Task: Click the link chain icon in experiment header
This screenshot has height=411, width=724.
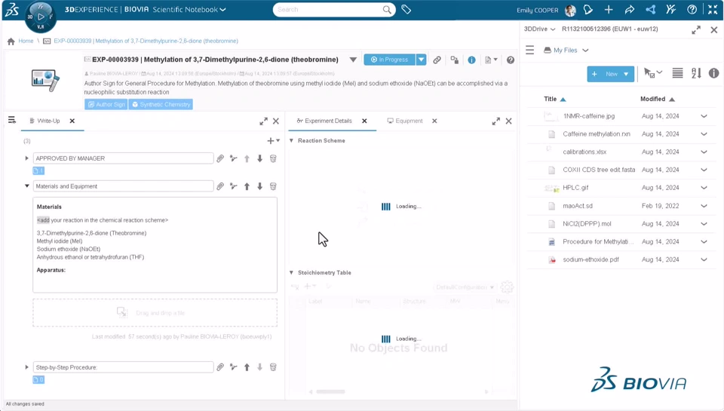Action: [x=437, y=60]
